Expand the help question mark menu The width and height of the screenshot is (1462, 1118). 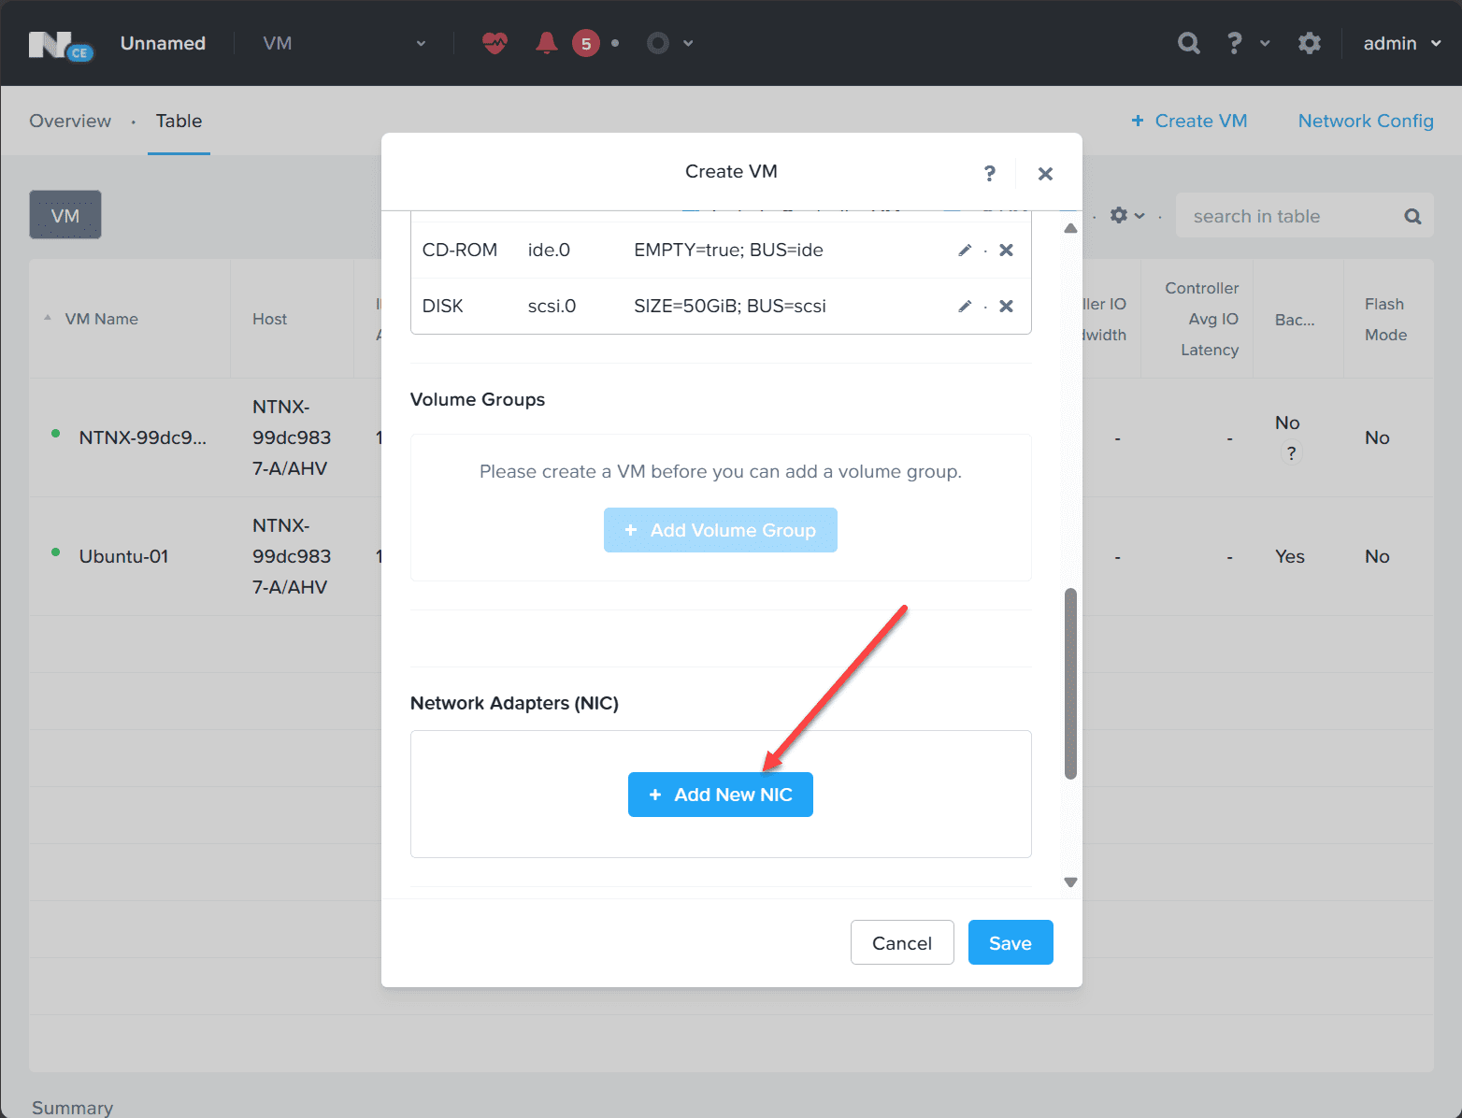point(1247,43)
